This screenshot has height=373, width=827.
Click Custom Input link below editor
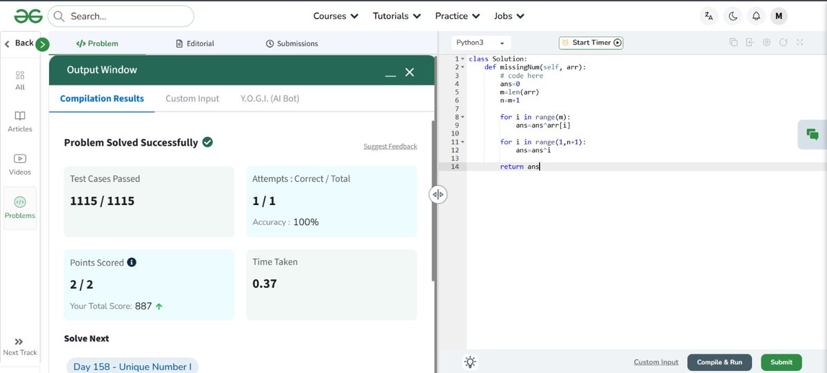pos(656,362)
